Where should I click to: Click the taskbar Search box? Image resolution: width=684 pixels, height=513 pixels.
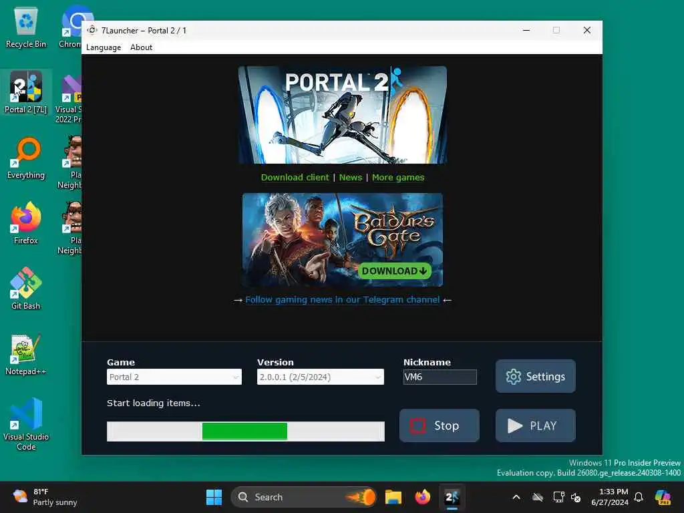(304, 497)
